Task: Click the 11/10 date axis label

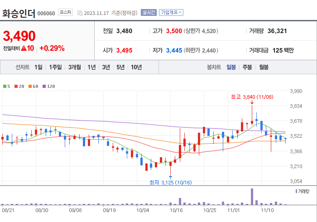Action: 267,210
